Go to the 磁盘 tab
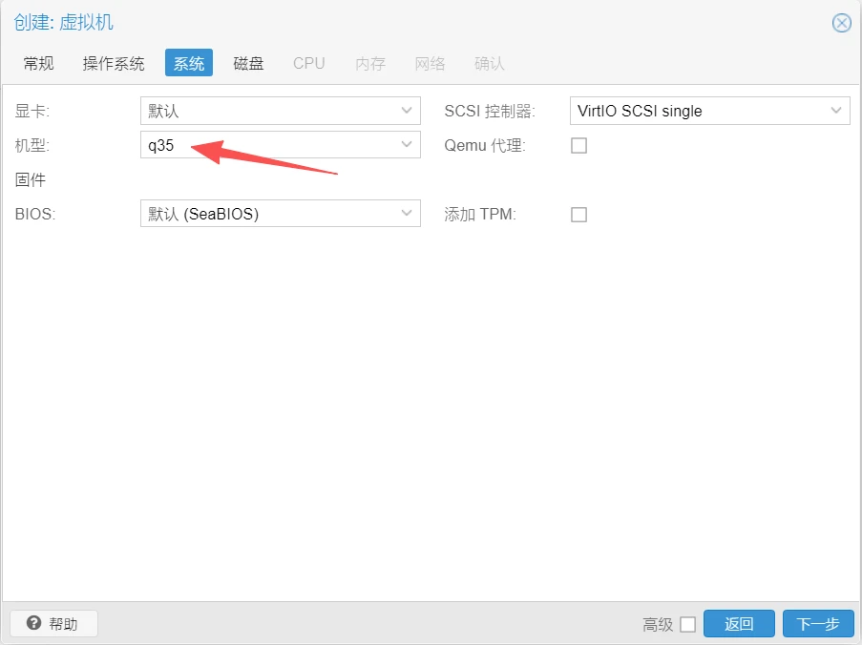 pyautogui.click(x=248, y=64)
